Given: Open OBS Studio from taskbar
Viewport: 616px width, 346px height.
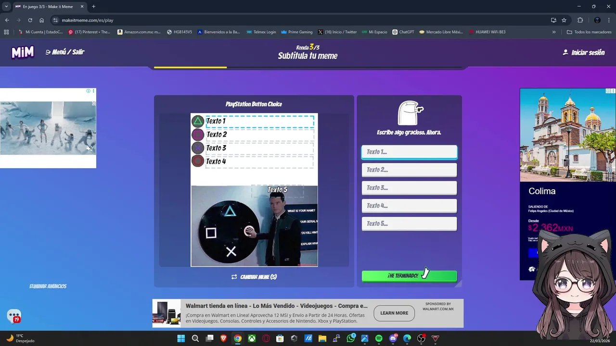Looking at the screenshot, I should [x=421, y=338].
